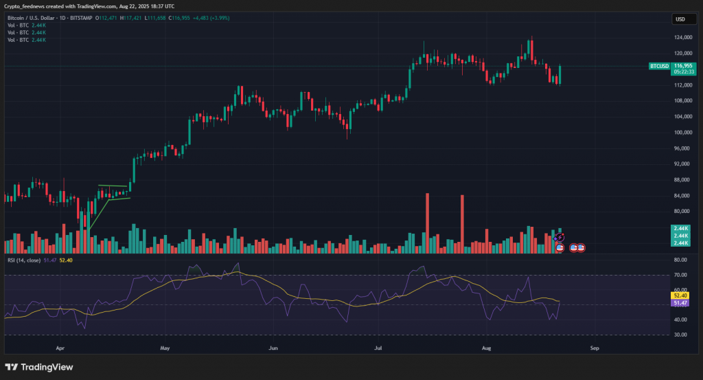Click the Sep label on time axis
This screenshot has width=703, height=380.
[595, 348]
